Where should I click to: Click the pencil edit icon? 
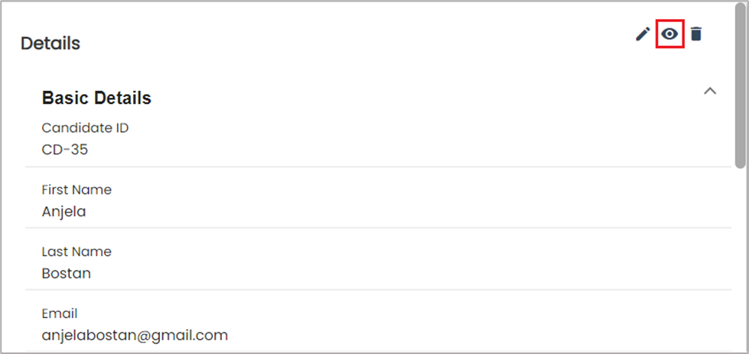click(x=643, y=34)
